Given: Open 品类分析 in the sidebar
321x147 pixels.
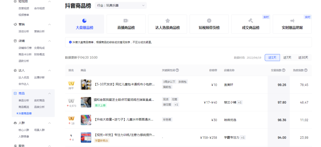Looking at the screenshot, I should 39,107.
